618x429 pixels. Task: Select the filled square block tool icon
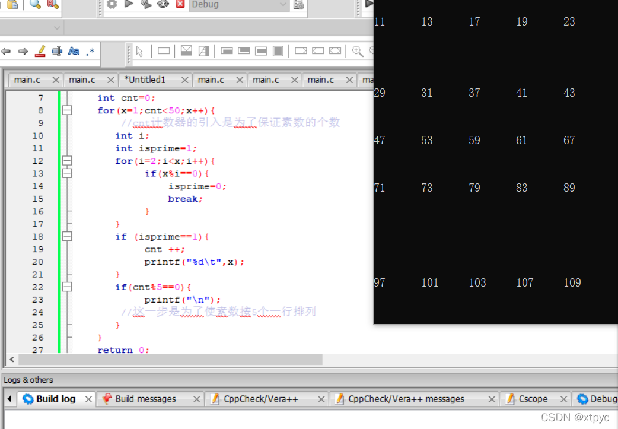click(278, 51)
